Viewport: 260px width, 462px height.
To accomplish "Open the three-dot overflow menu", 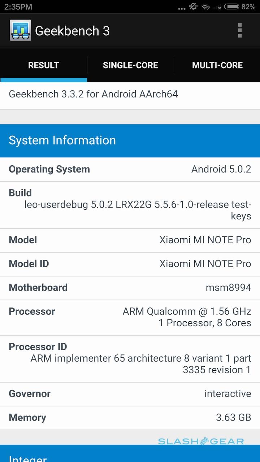I will coord(240,31).
